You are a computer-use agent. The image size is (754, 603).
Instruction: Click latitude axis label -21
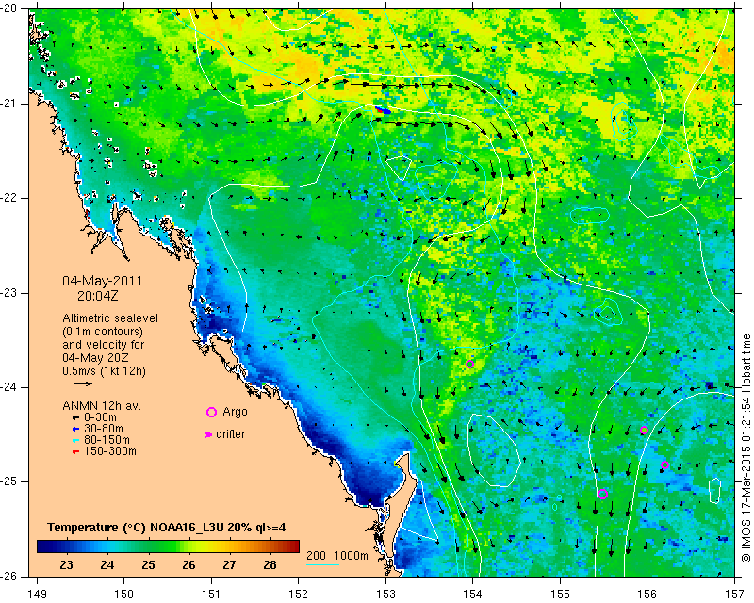(x=9, y=104)
